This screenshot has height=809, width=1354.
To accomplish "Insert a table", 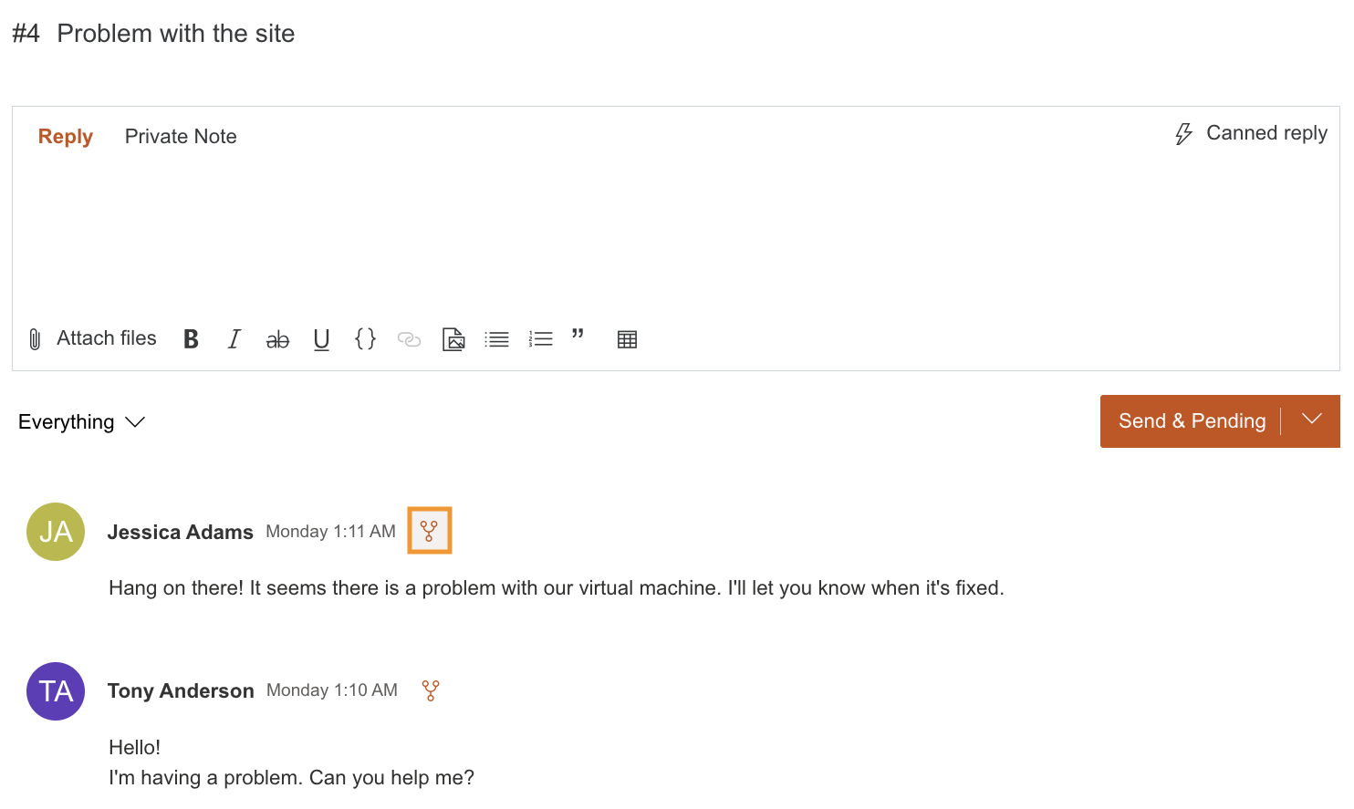I will click(x=627, y=339).
